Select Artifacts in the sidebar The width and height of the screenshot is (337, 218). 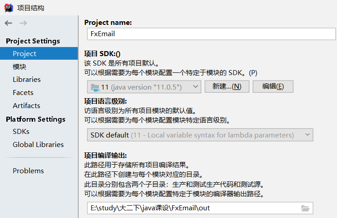coord(26,105)
